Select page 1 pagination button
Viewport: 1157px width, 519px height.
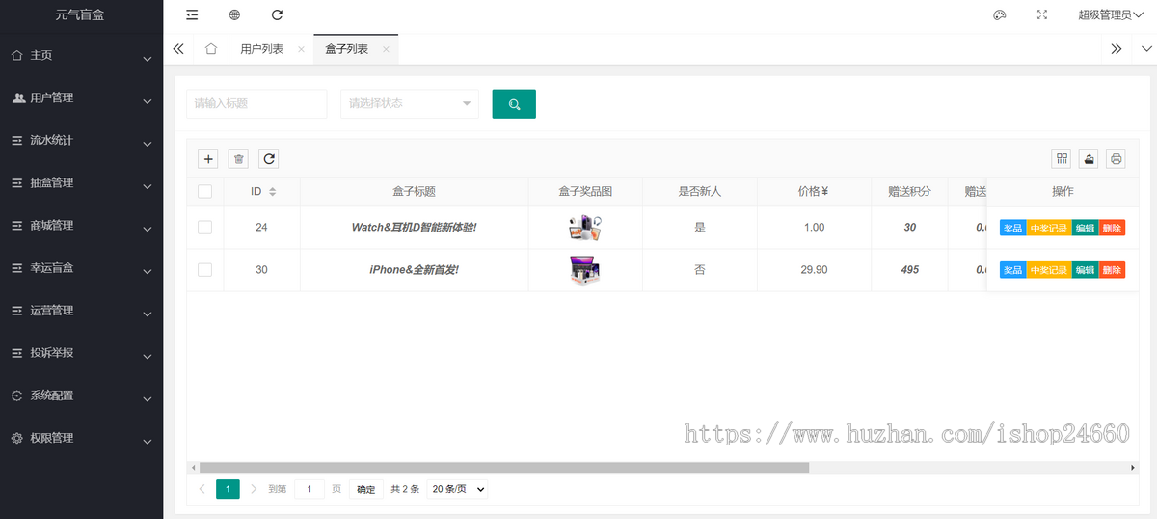(228, 489)
